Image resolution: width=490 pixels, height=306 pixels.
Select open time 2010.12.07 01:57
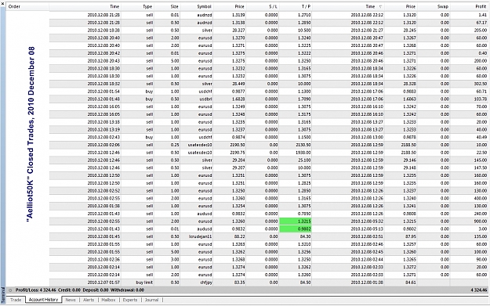(x=103, y=283)
